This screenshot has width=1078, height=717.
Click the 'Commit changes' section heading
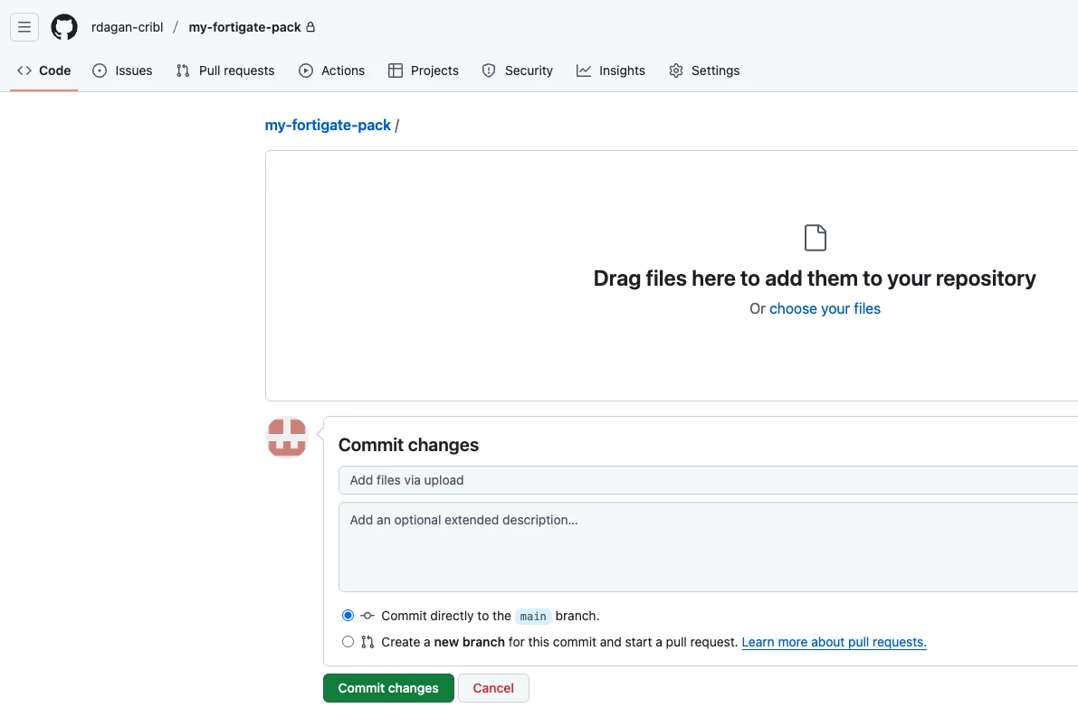(408, 445)
